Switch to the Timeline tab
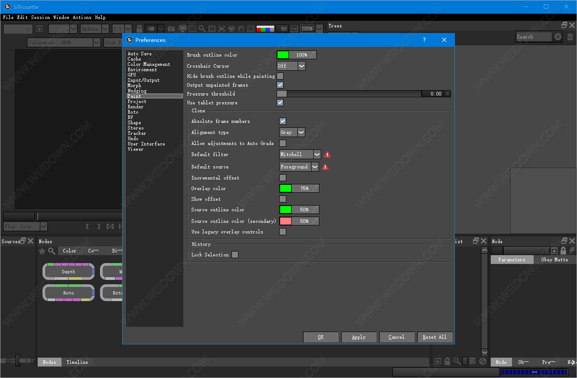 (77, 362)
